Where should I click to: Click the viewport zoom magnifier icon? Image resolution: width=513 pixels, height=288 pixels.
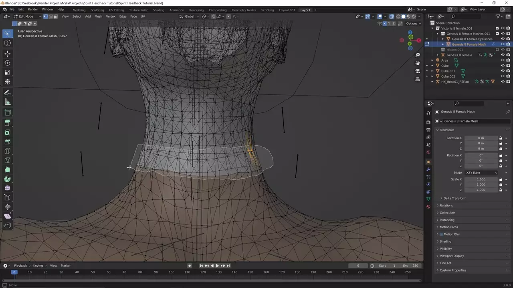[x=417, y=55]
